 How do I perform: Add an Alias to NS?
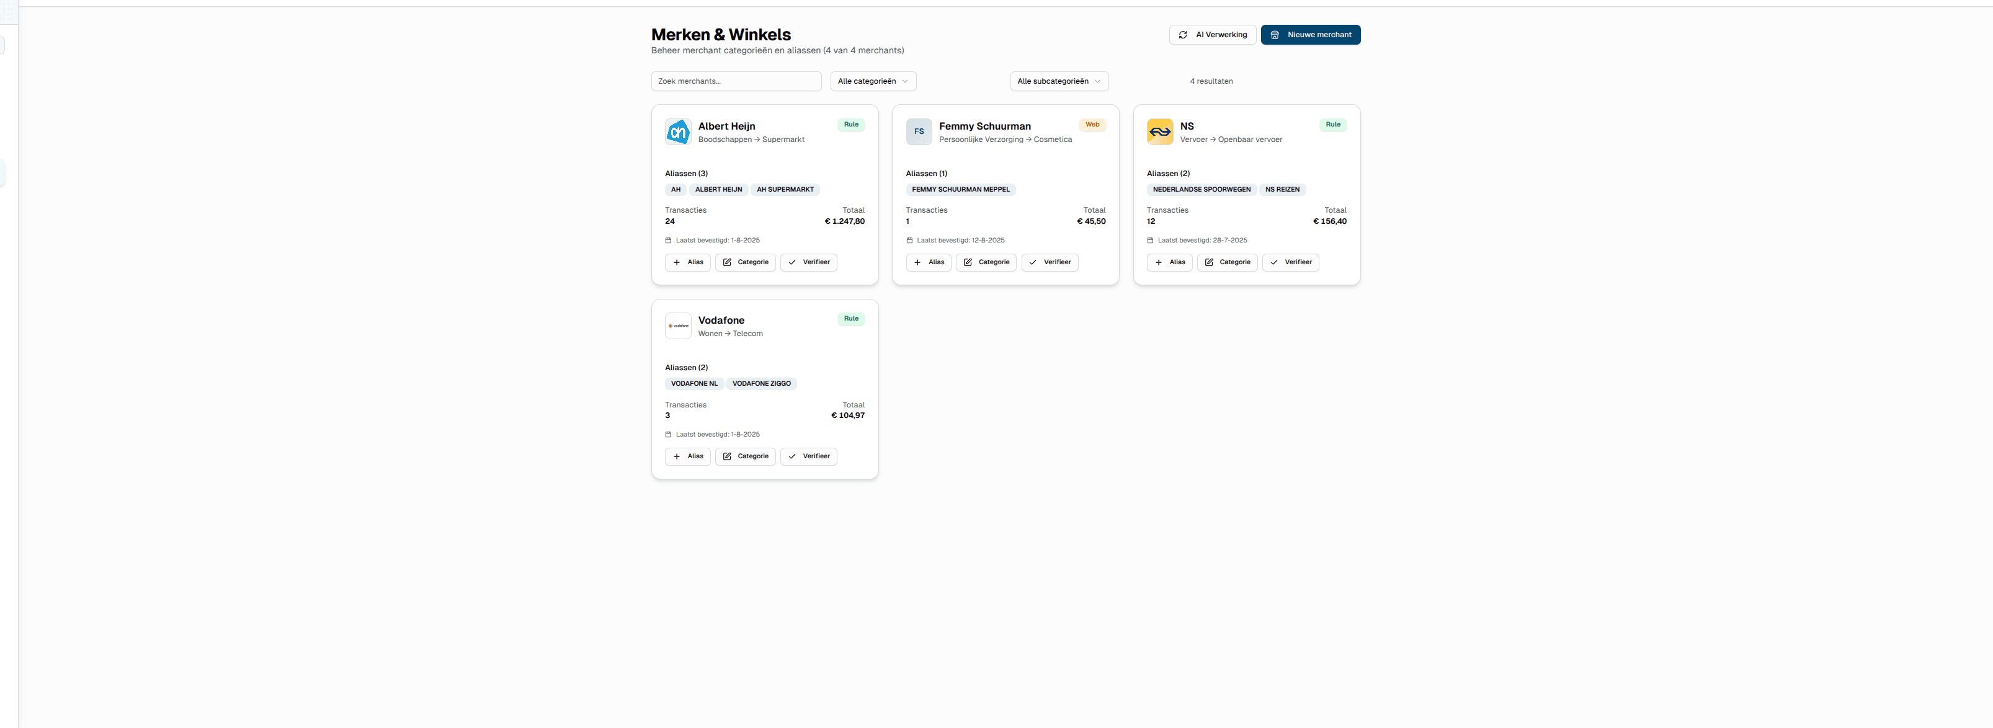[1169, 262]
